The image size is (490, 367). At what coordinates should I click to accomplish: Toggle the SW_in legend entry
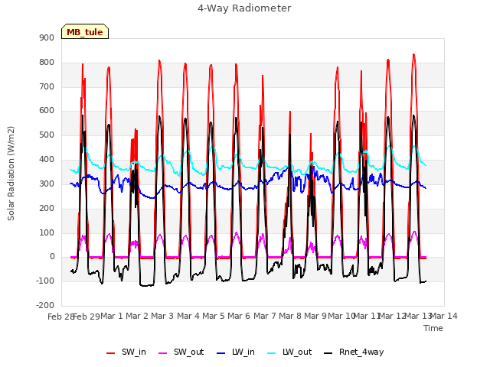point(126,352)
